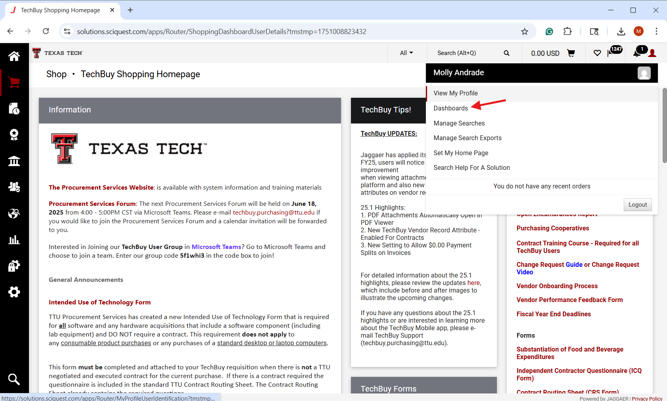
Task: Select the Shop cart sidebar icon
Action: point(14,82)
